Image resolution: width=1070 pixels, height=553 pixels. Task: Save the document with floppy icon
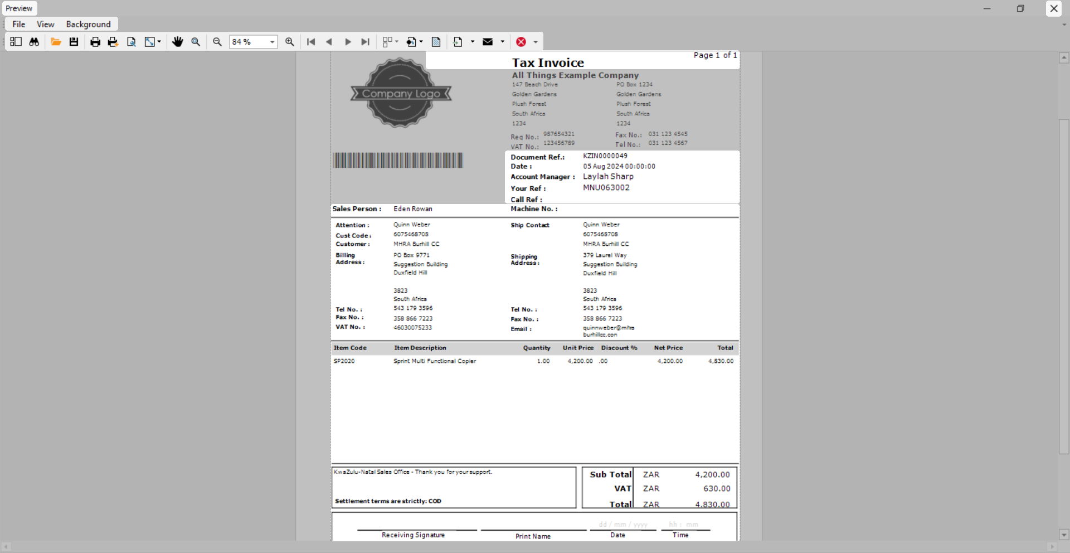pos(74,42)
